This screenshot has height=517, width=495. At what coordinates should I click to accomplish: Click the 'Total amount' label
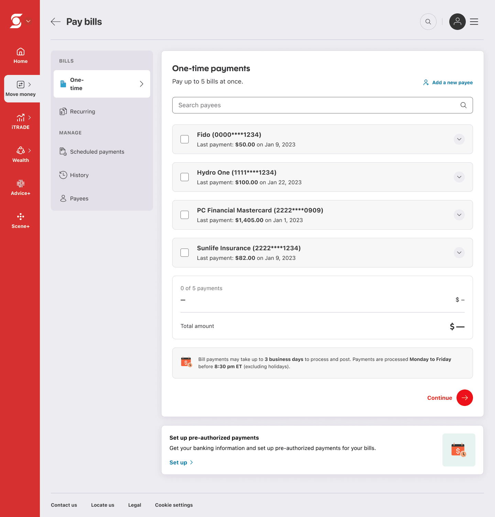[x=197, y=326]
